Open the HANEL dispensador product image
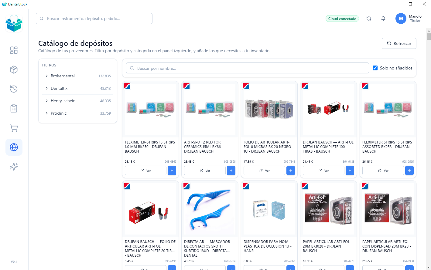The width and height of the screenshot is (431, 270). 269,209
